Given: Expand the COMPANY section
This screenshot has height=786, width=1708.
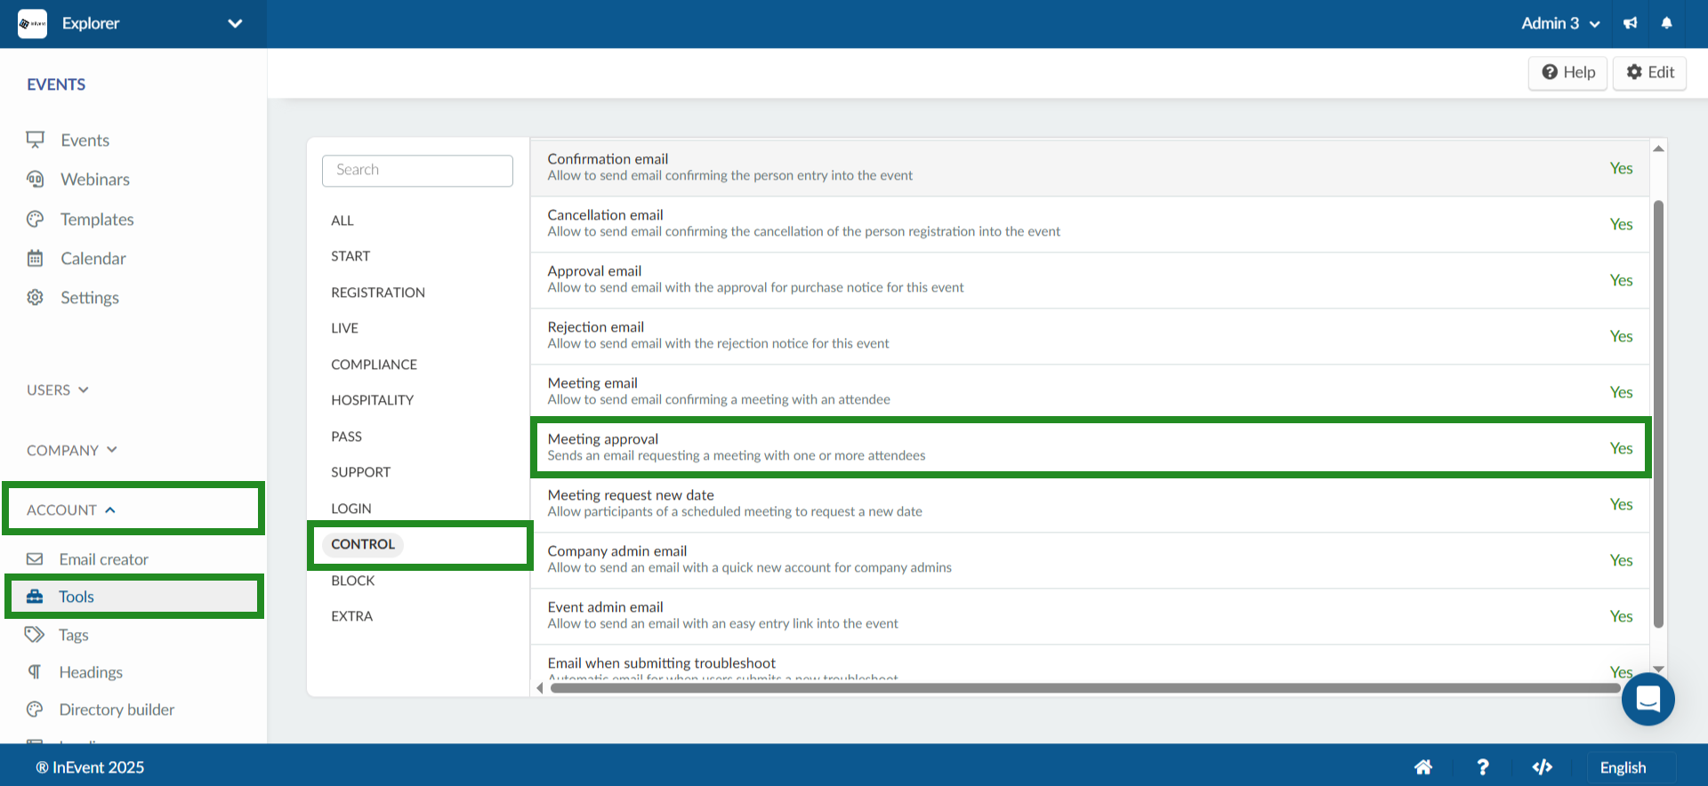Looking at the screenshot, I should [x=71, y=451].
